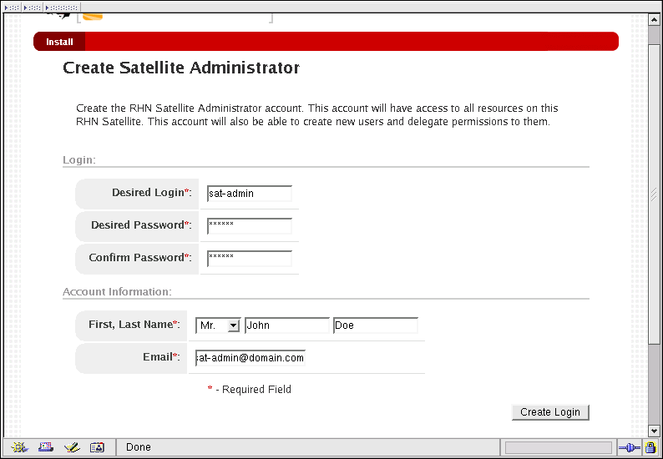
Task: Open the Address Book status bar icon
Action: [97, 447]
